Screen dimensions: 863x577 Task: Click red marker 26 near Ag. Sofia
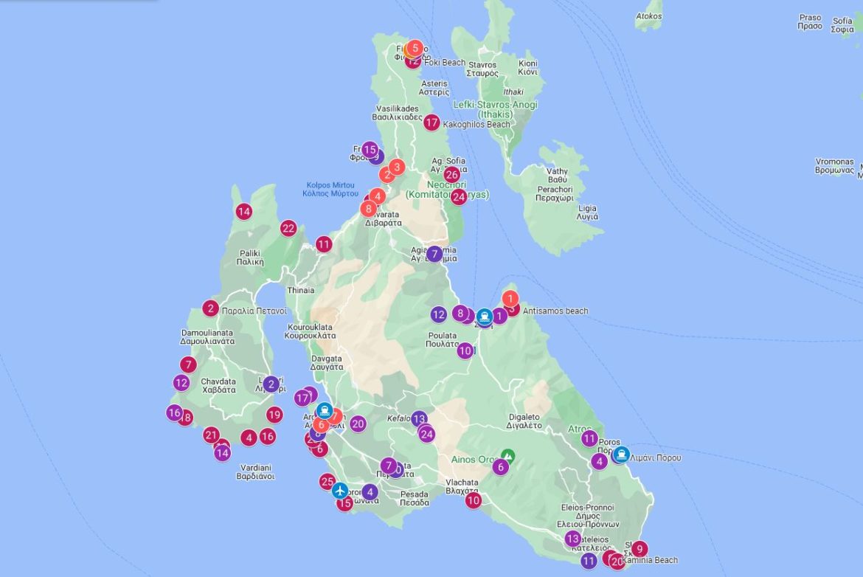452,175
